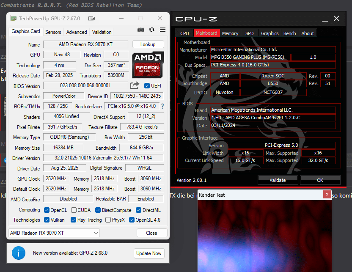
Task: Switch to GPU-Z Graphics Card tab
Action: [x=25, y=31]
